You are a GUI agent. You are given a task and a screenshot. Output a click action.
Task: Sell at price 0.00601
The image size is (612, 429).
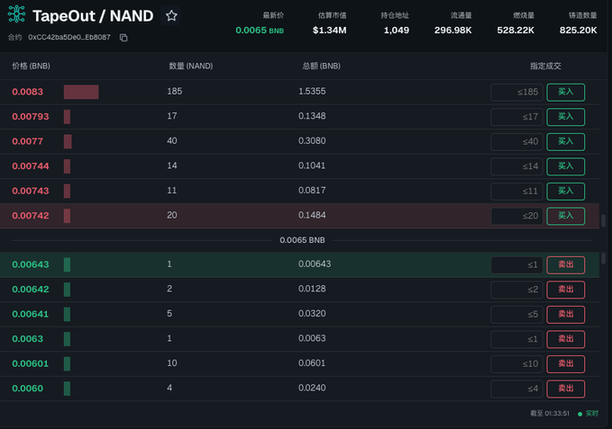click(565, 364)
